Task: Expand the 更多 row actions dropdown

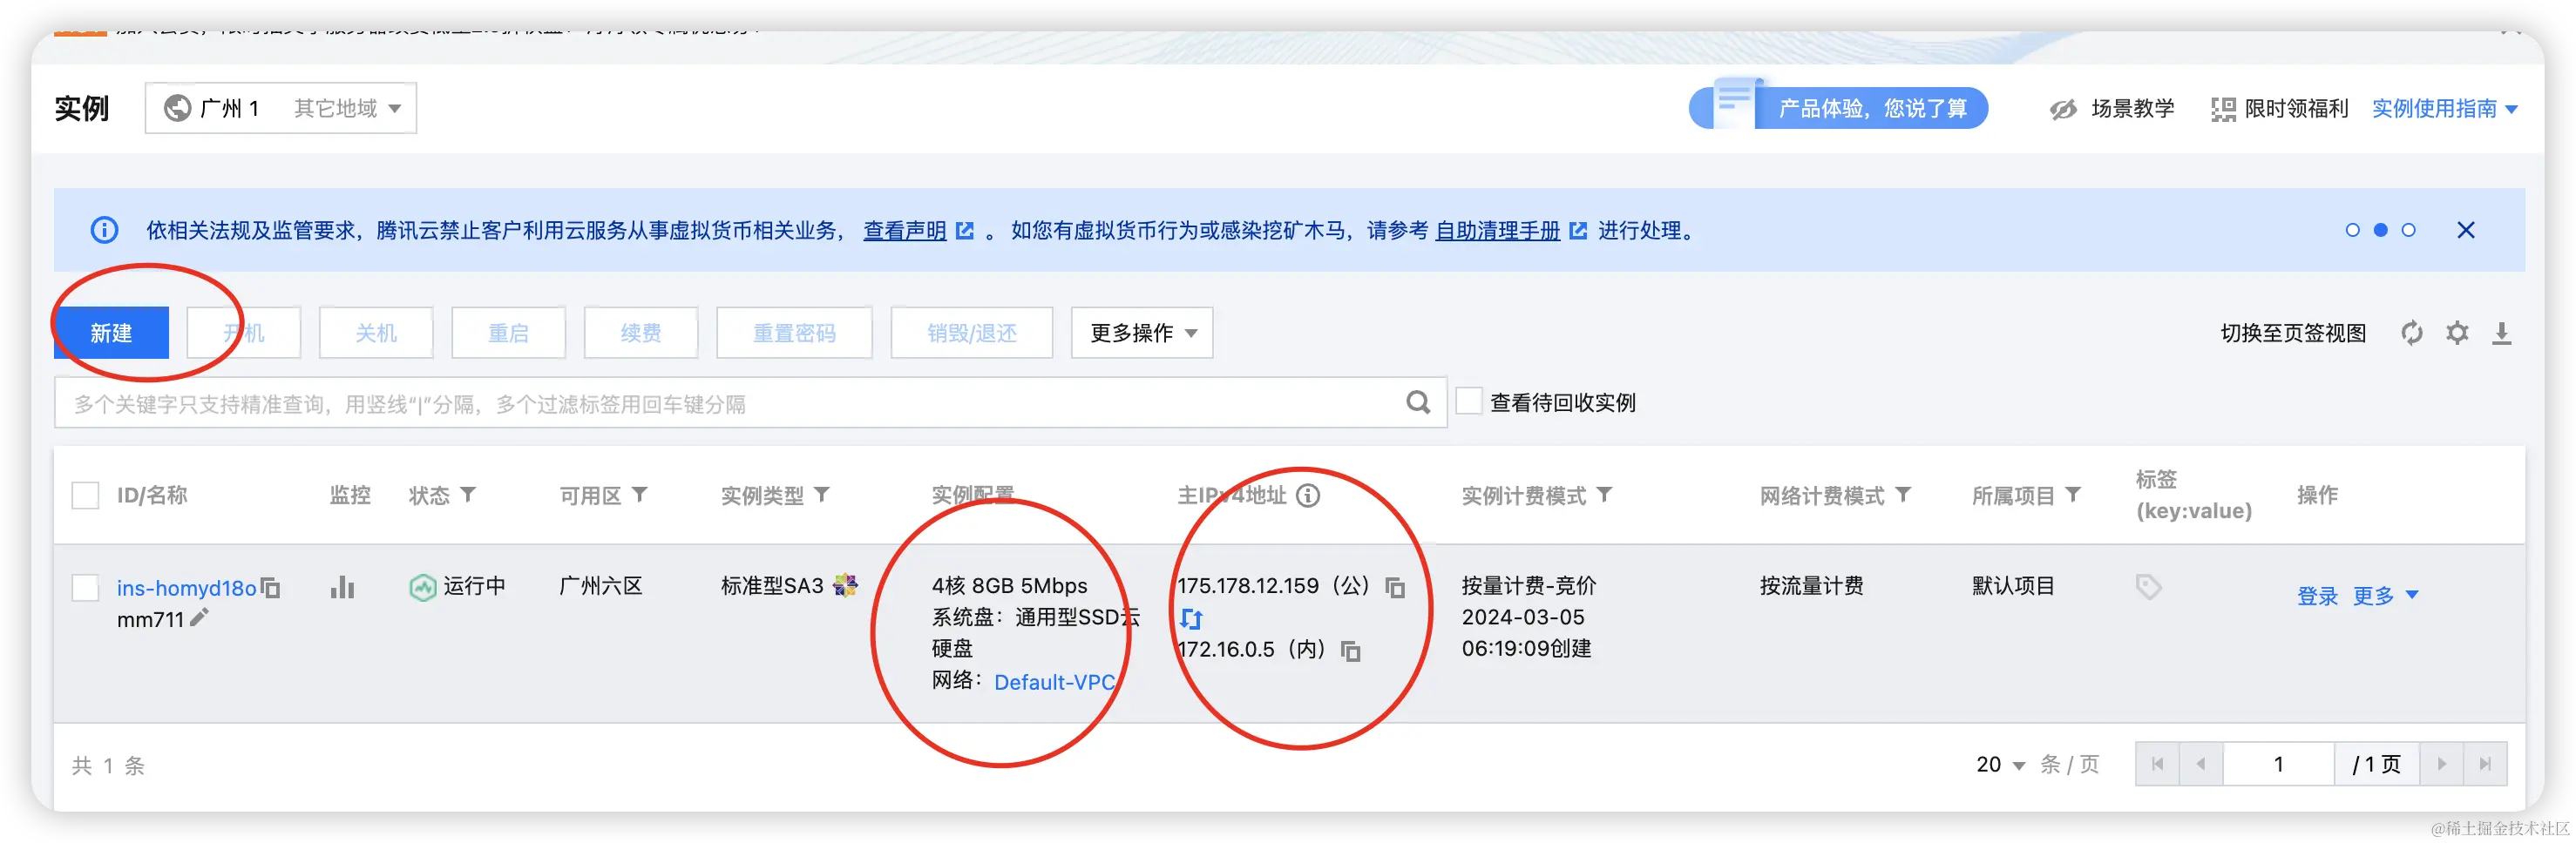Action: click(x=2385, y=597)
